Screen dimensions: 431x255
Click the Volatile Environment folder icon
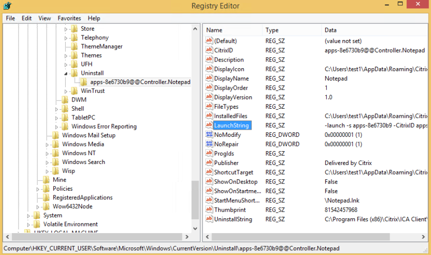pos(37,224)
